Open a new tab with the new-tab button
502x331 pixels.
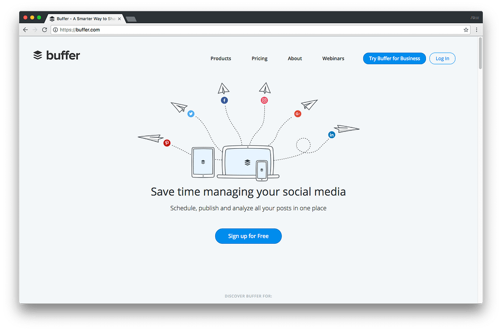click(x=131, y=19)
